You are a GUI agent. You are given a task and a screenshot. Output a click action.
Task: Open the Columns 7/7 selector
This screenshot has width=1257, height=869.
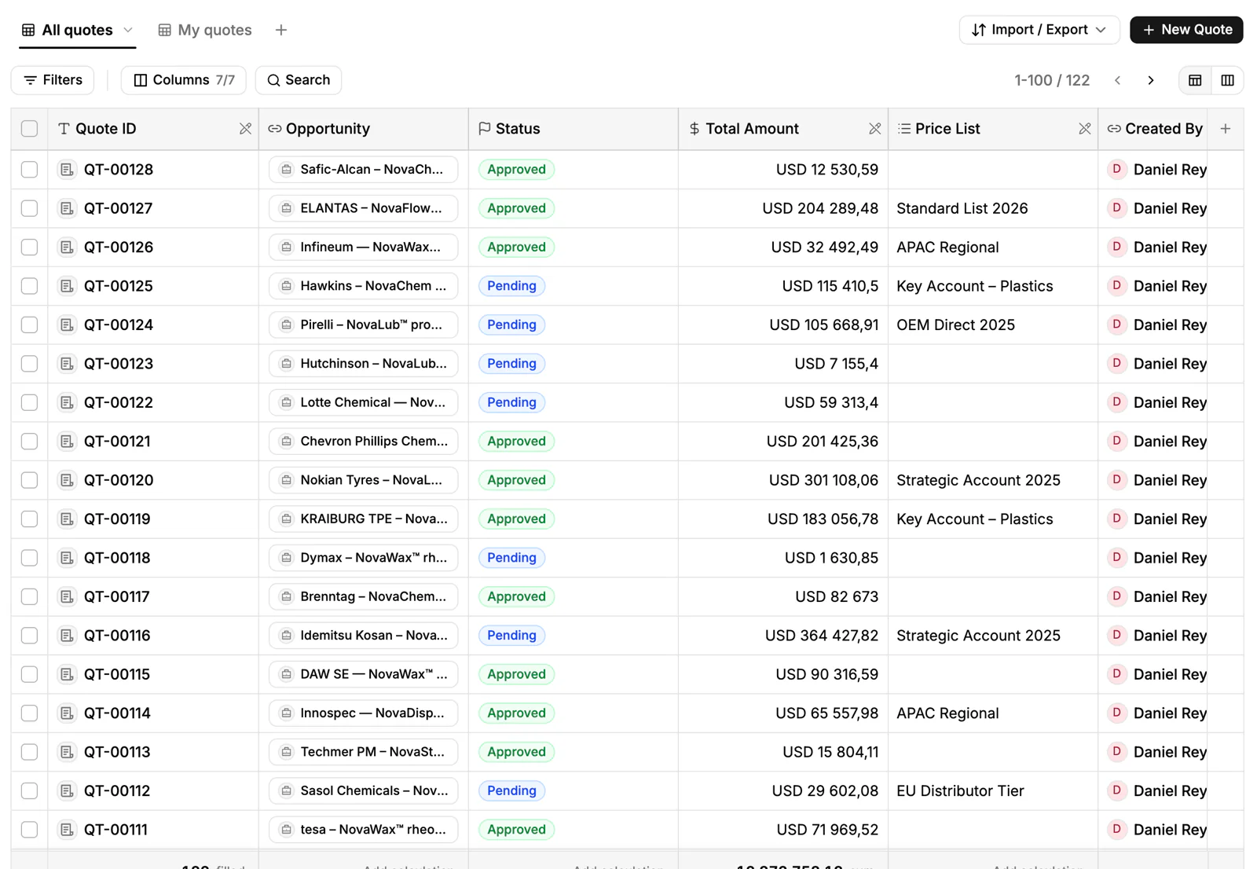[184, 80]
